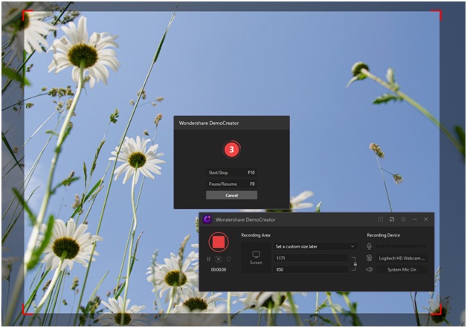Toggle the microphone icon
467x328 pixels.
coord(369,246)
